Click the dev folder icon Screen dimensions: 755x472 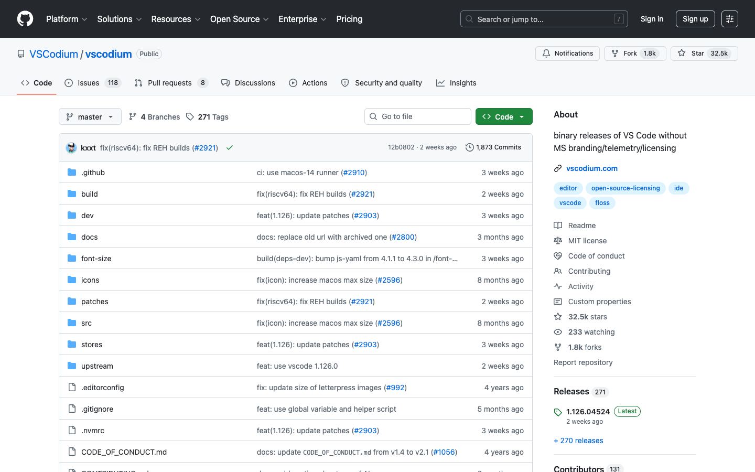tap(72, 216)
